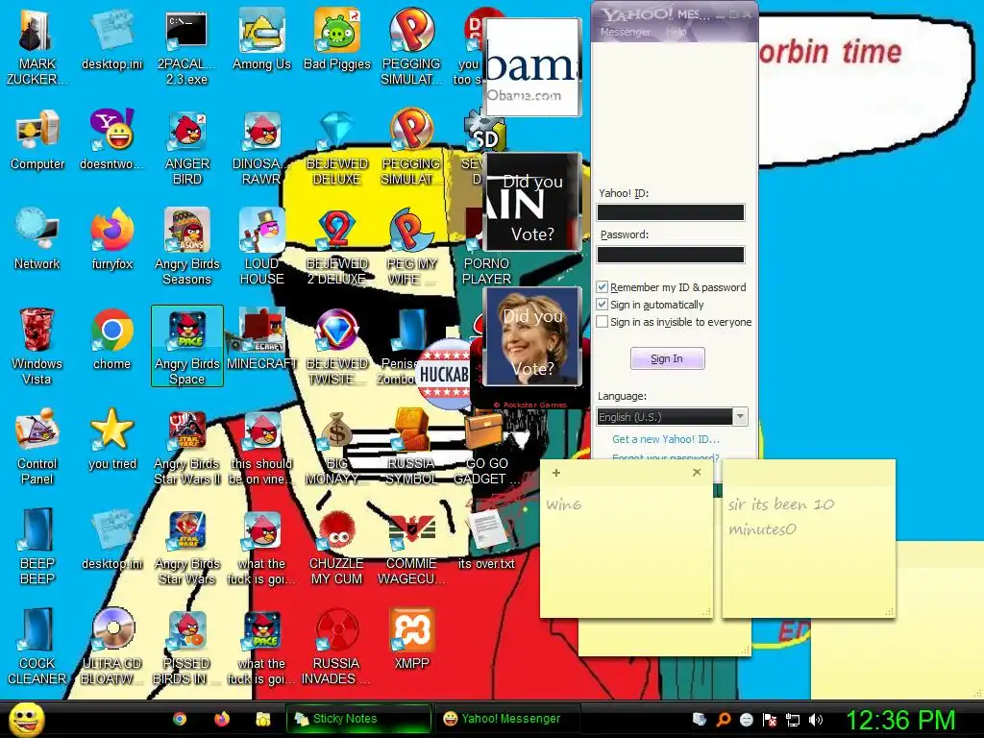This screenshot has width=984, height=738.
Task: Open the magnifier search tray icon
Action: point(723,720)
